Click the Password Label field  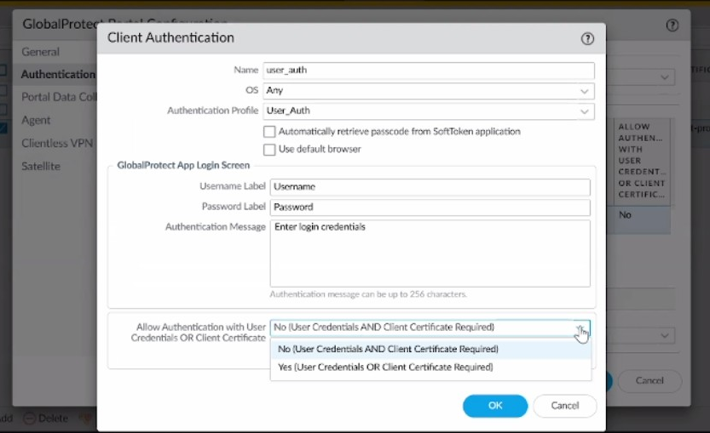(x=430, y=208)
